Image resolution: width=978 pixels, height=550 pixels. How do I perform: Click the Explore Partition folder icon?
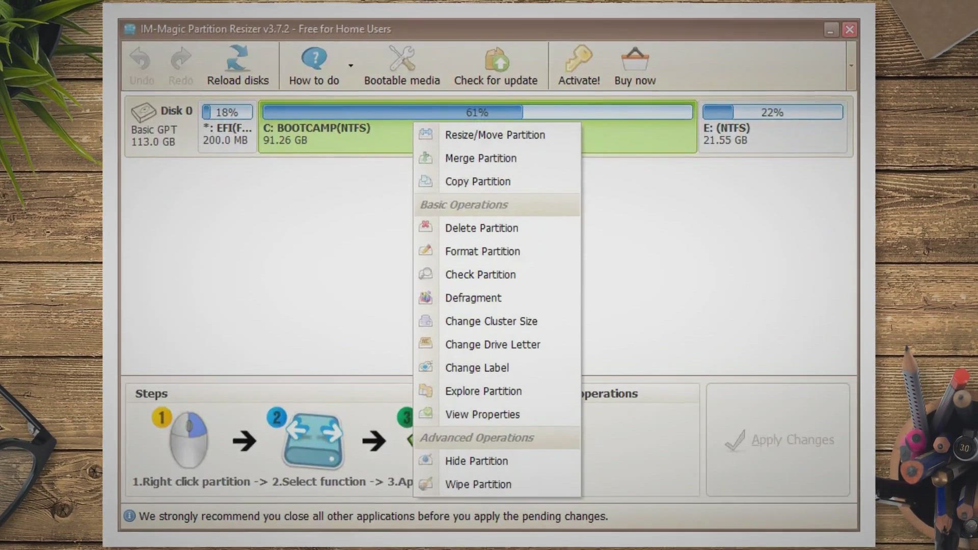point(425,391)
